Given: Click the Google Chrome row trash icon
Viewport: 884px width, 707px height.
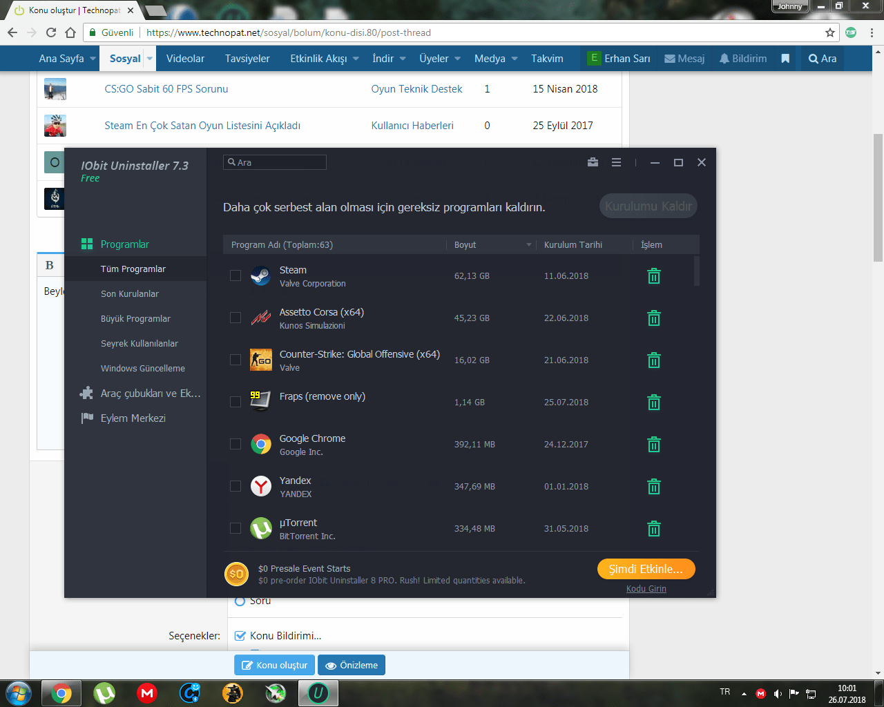Looking at the screenshot, I should pyautogui.click(x=654, y=445).
